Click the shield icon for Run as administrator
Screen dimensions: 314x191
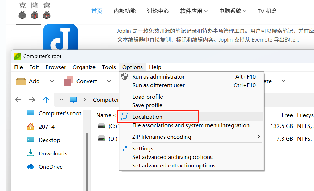pyautogui.click(x=124, y=76)
